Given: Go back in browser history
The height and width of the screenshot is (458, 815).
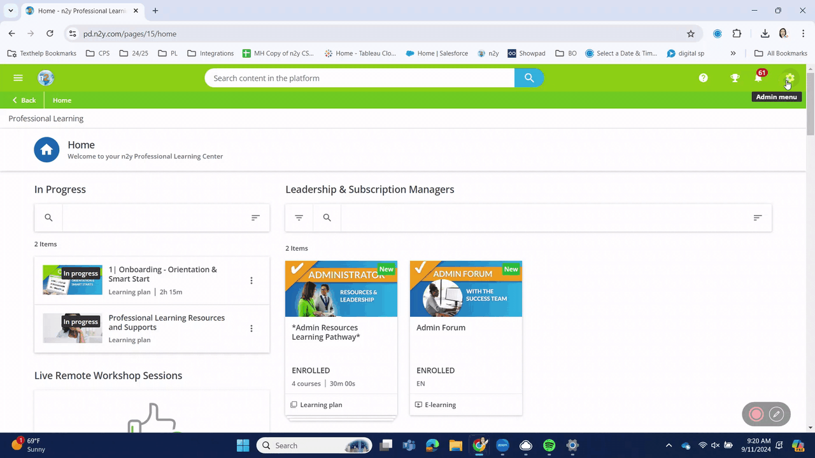Looking at the screenshot, I should tap(12, 34).
